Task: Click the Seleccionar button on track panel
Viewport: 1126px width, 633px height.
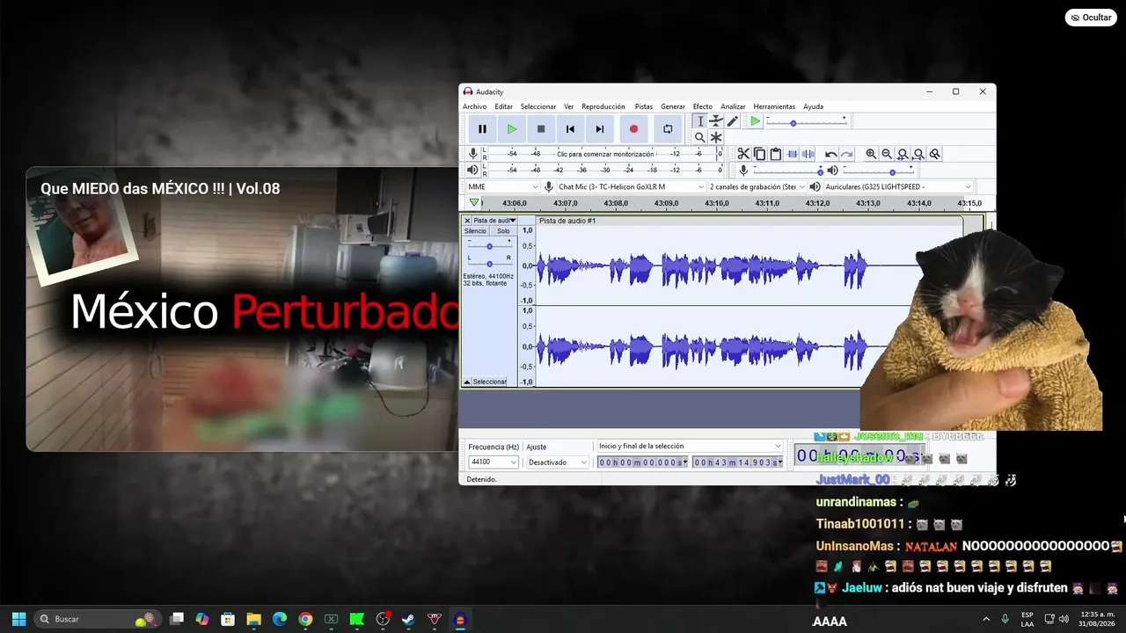Action: [490, 382]
